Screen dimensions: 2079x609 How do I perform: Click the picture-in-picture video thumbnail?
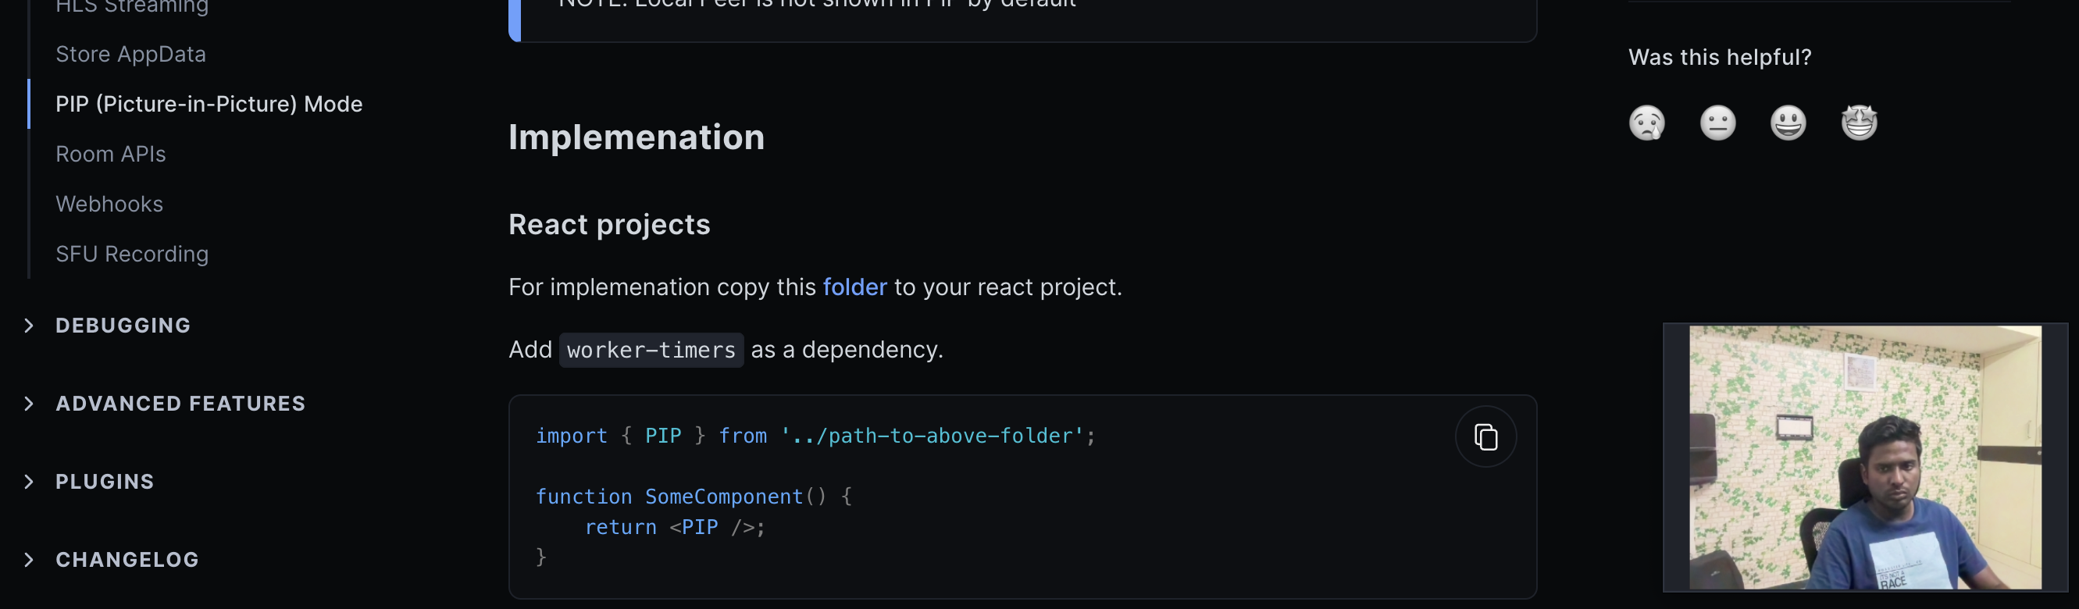point(1864,457)
